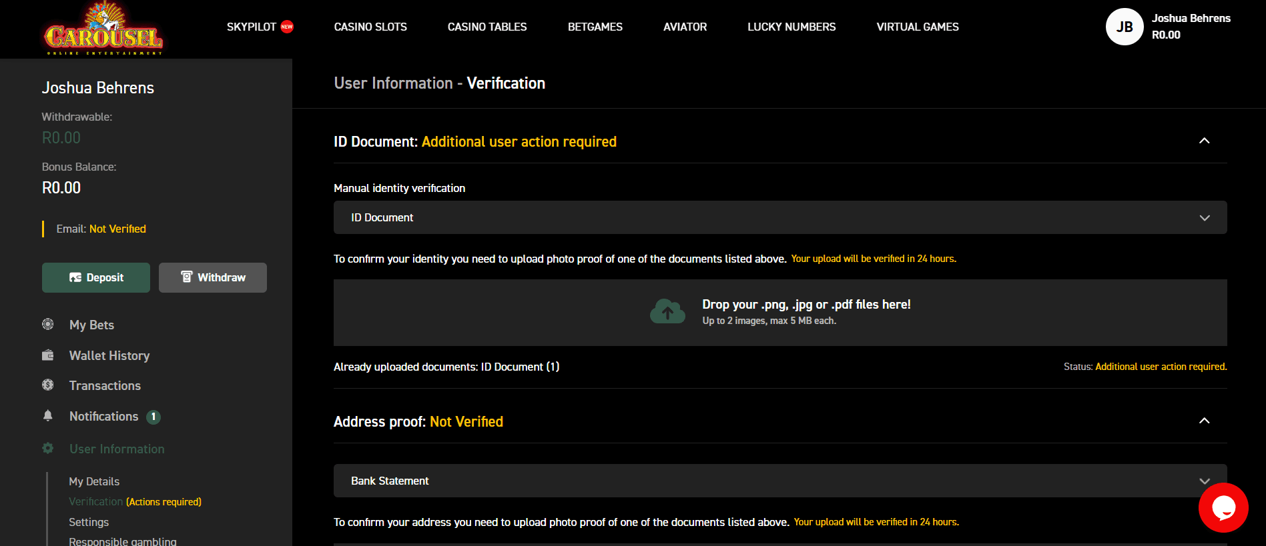The width and height of the screenshot is (1266, 546).
Task: Click the User Information gear icon
Action: pyautogui.click(x=48, y=449)
